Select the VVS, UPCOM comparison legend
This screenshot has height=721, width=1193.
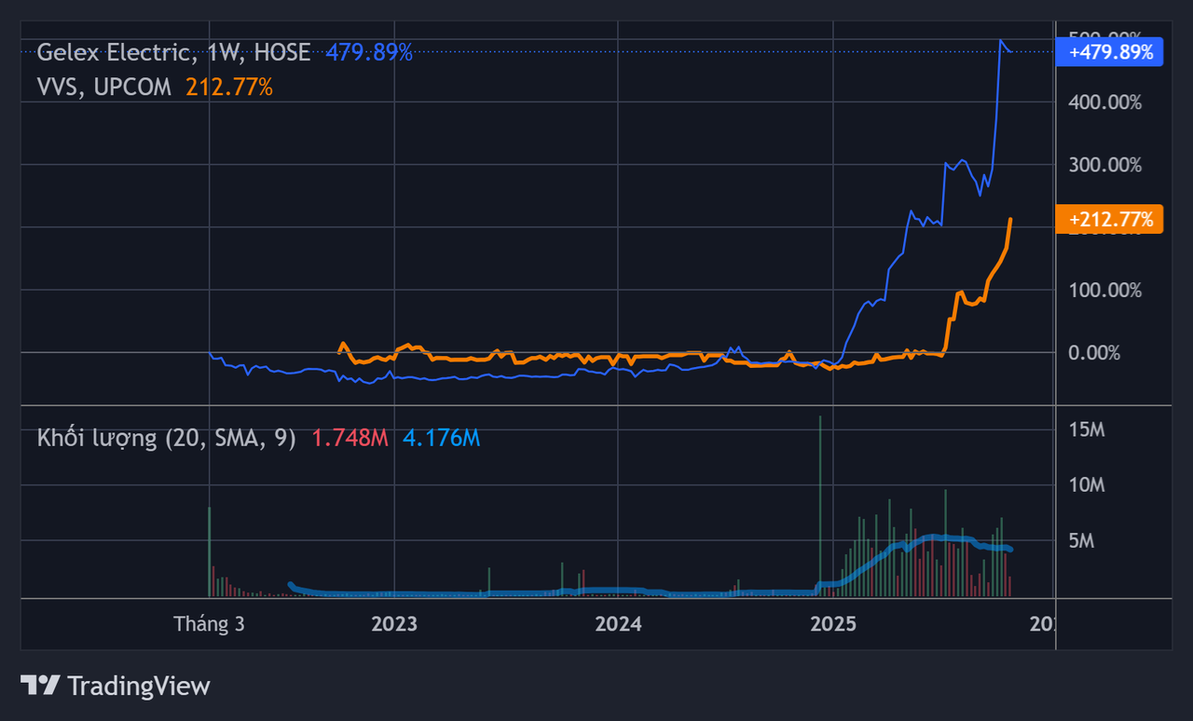[x=104, y=88]
